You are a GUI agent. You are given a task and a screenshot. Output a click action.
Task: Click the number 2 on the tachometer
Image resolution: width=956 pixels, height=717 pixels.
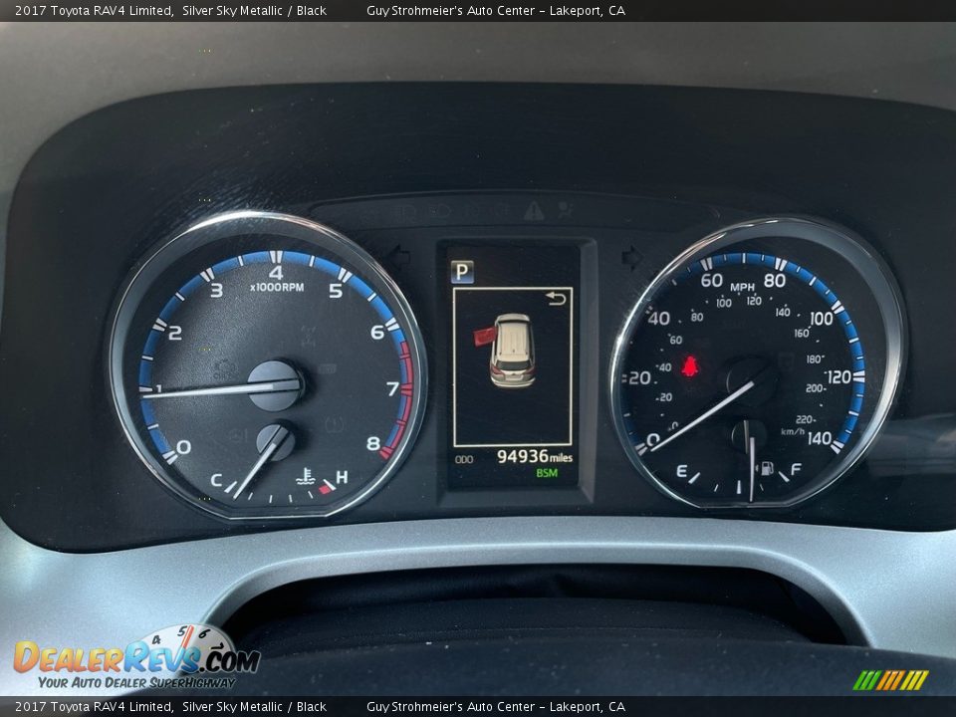click(175, 333)
